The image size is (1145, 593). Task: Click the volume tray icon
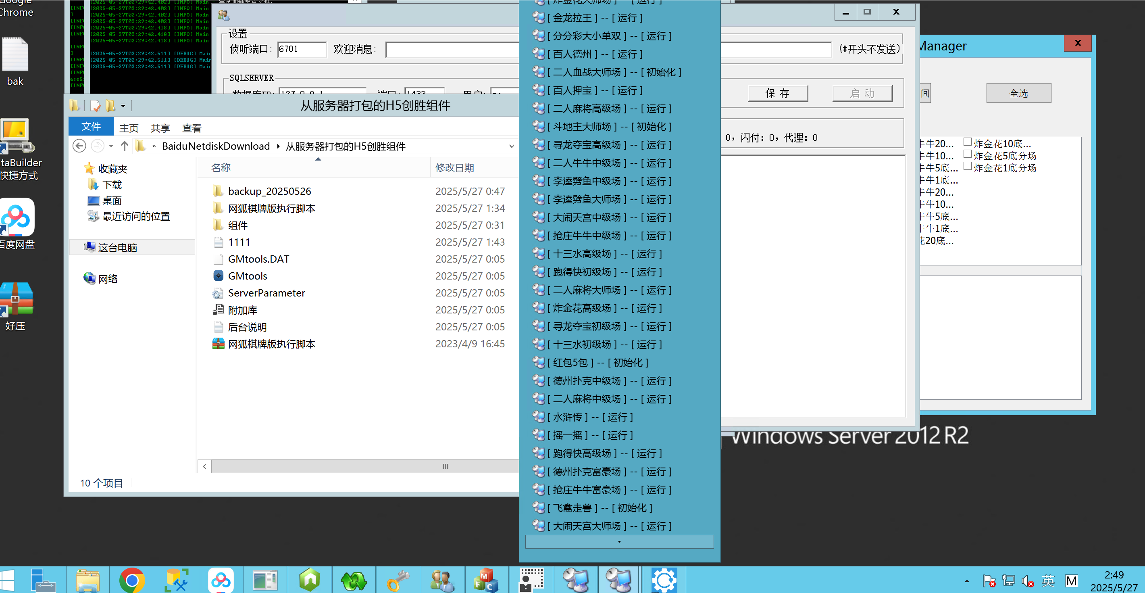pyautogui.click(x=1027, y=581)
